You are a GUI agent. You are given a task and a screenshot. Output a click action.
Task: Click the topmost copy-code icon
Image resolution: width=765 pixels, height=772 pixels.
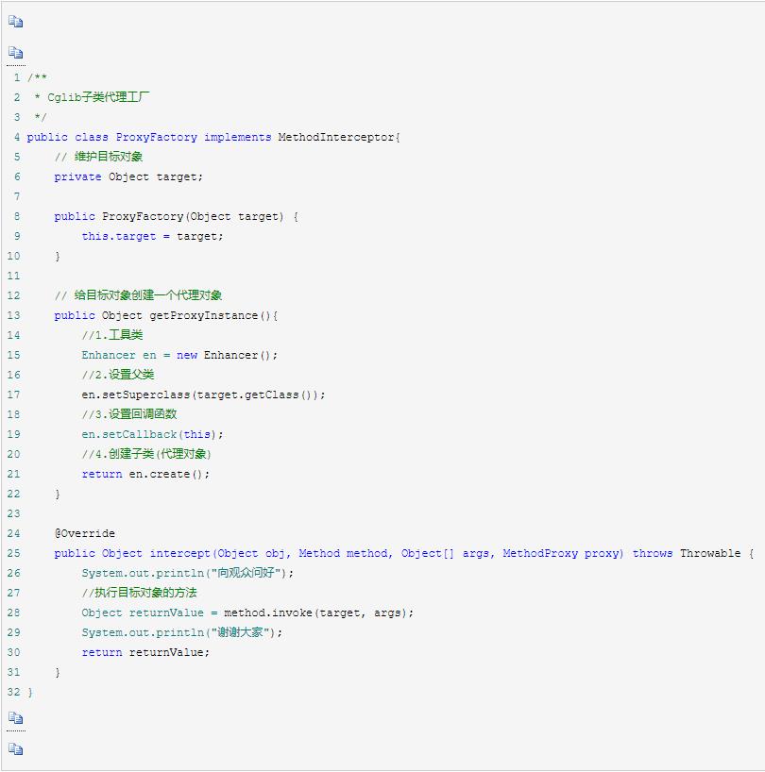click(x=16, y=22)
